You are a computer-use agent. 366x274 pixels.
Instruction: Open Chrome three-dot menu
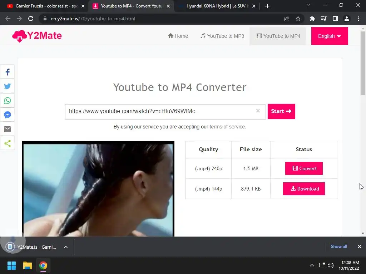tap(358, 19)
